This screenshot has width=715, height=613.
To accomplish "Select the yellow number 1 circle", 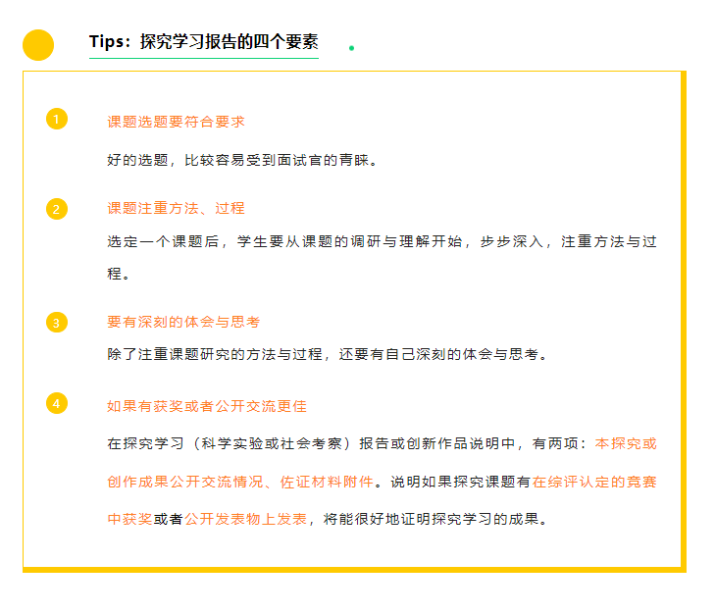I will (x=57, y=120).
